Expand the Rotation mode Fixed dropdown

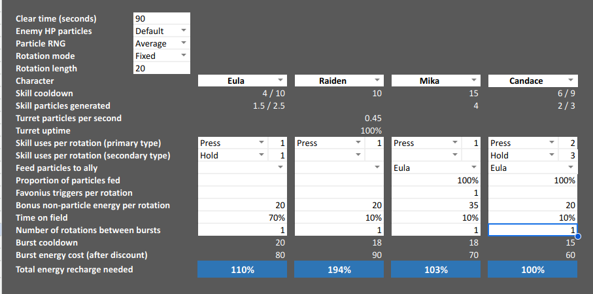[184, 55]
